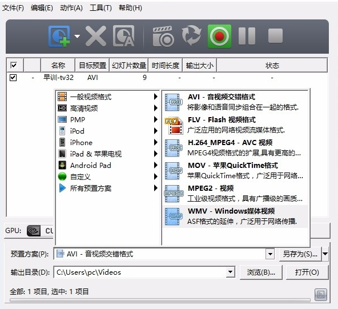The width and height of the screenshot is (338, 309).
Task: Click the FLV red film icon
Action: click(x=174, y=125)
